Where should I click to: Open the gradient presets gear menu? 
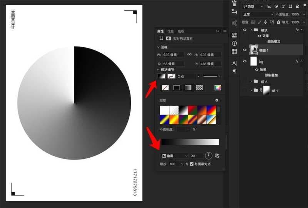(217, 100)
